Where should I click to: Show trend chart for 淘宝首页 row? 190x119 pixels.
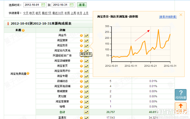pos(86,66)
